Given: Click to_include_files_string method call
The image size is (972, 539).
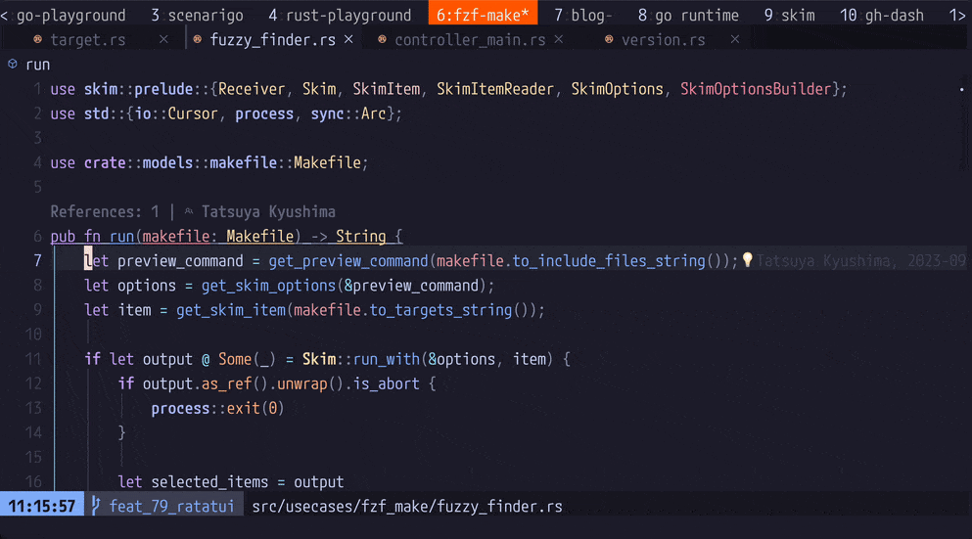Looking at the screenshot, I should click(x=609, y=261).
